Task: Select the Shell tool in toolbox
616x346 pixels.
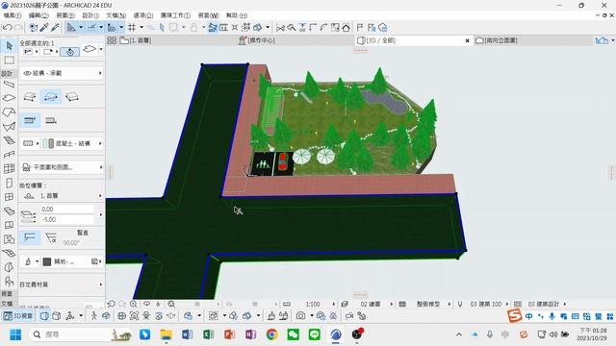Action: 9,126
